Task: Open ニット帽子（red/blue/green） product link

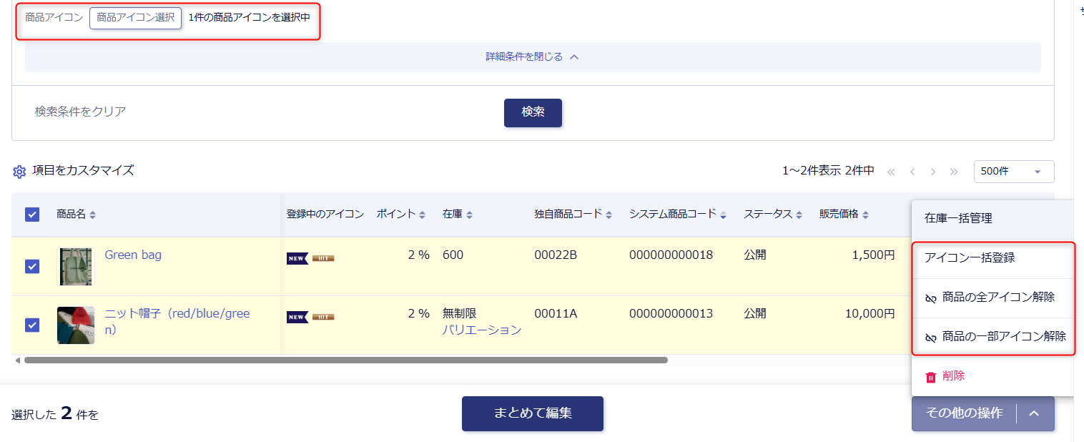Action: tap(177, 322)
